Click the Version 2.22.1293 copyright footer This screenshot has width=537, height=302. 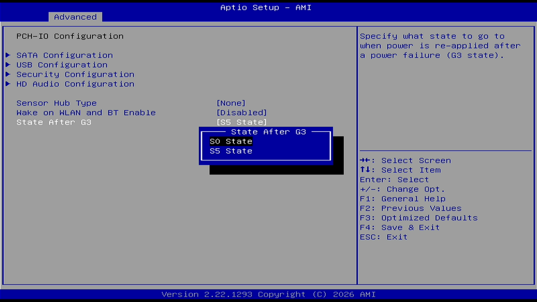268,294
